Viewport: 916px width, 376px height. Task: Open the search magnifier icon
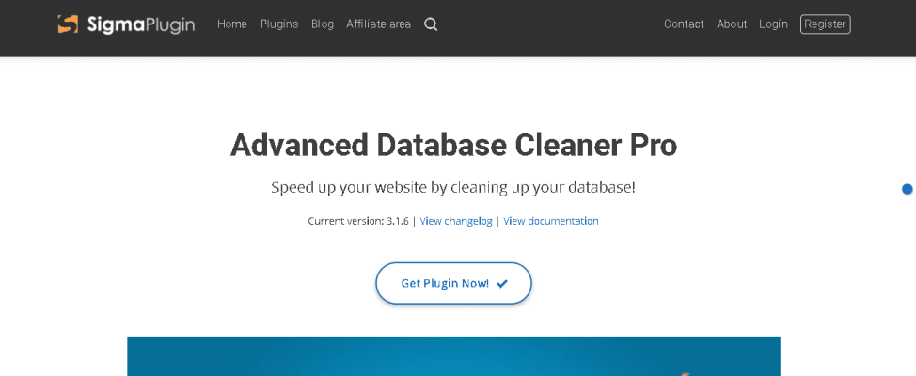[431, 24]
